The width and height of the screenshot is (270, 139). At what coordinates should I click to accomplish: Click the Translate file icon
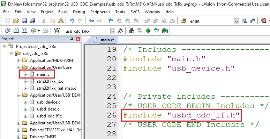point(8,31)
